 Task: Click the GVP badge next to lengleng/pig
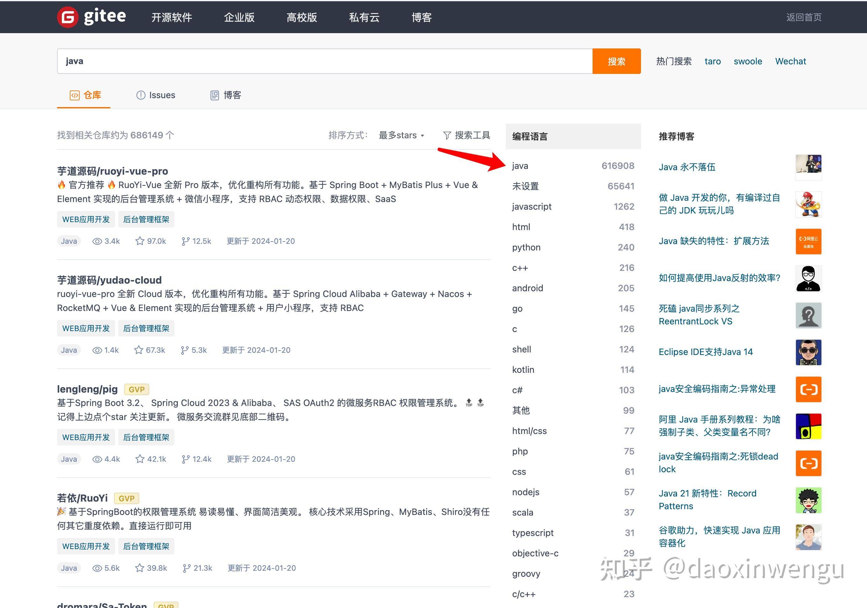pyautogui.click(x=136, y=389)
